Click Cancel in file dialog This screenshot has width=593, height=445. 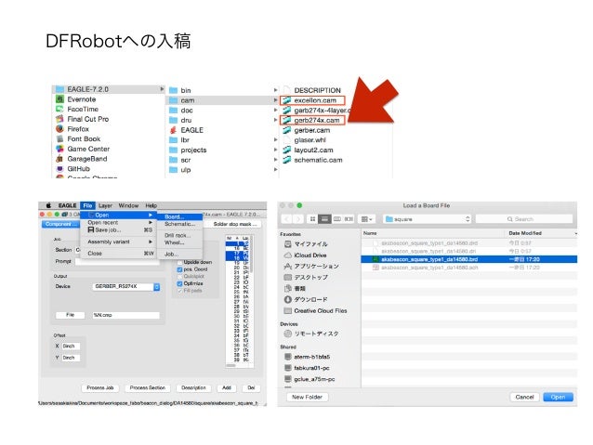(x=524, y=397)
